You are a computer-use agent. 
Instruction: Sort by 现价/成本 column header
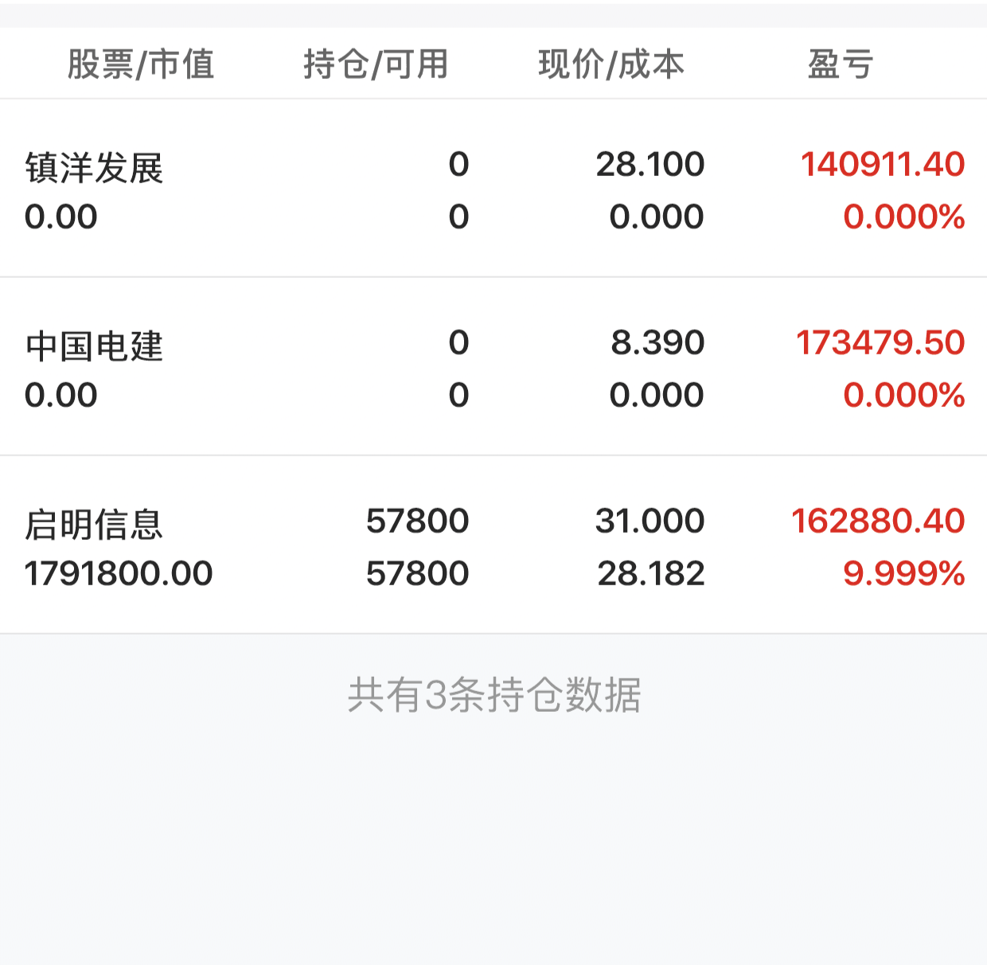[x=611, y=64]
